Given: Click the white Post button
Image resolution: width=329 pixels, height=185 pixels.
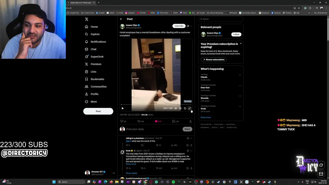Looking at the screenshot, I should [x=98, y=111].
